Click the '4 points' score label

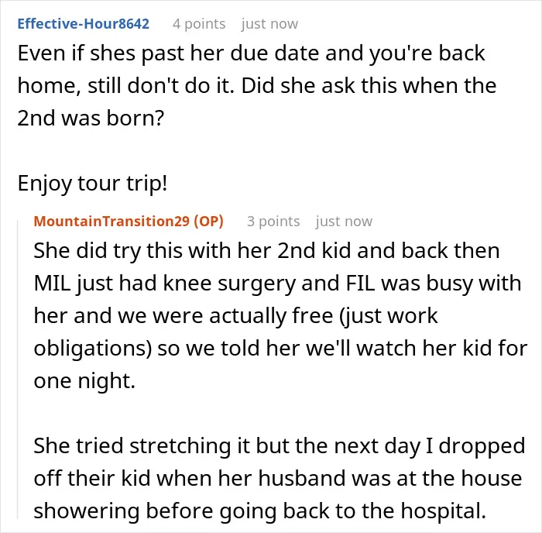click(x=199, y=24)
